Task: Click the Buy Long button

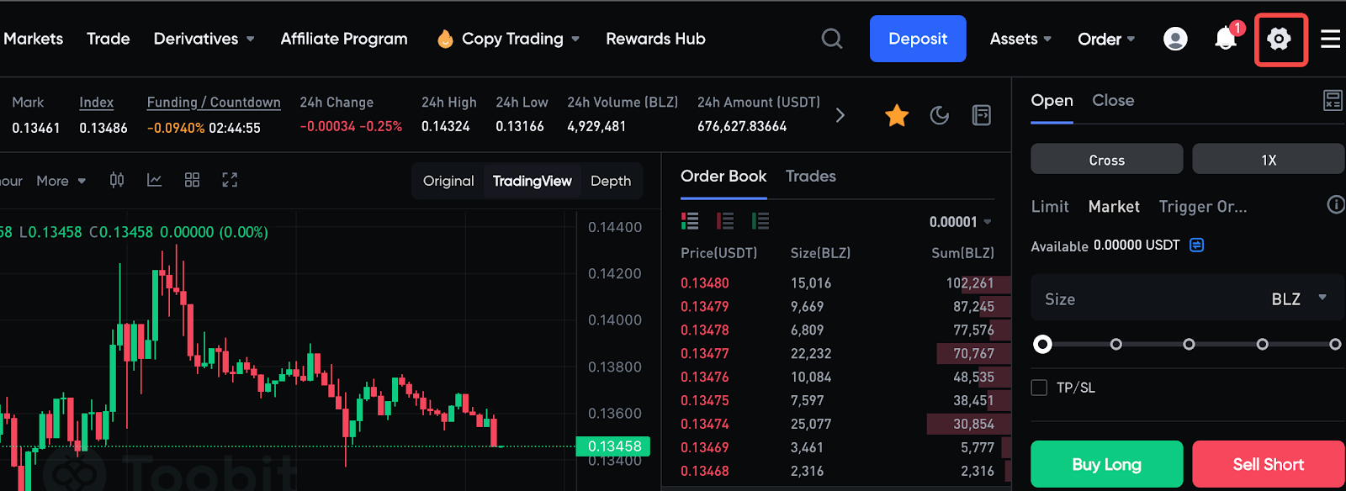Action: click(1106, 464)
